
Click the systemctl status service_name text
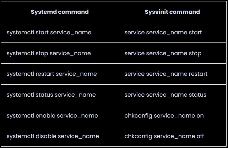click(51, 95)
